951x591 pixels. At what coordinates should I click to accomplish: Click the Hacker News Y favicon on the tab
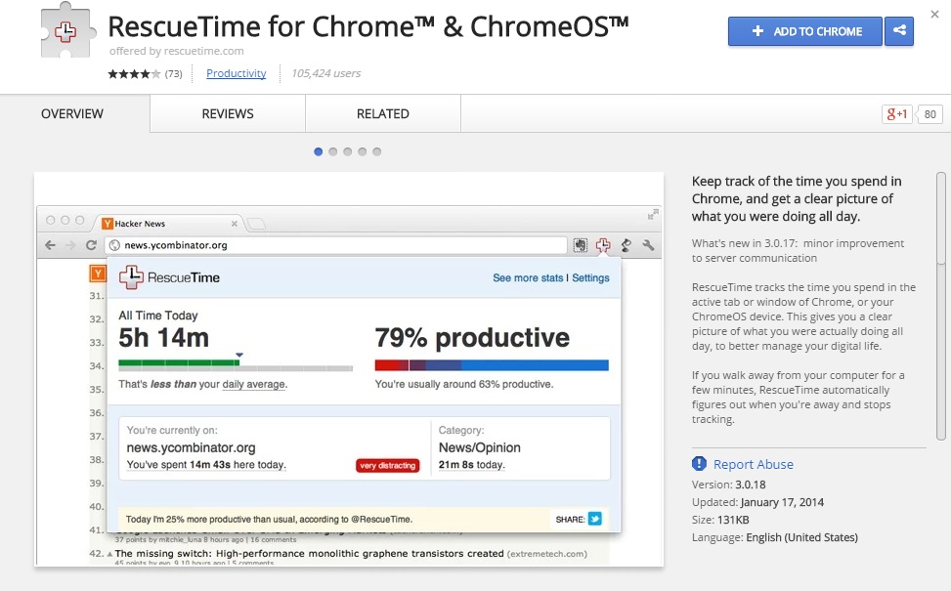tap(108, 224)
